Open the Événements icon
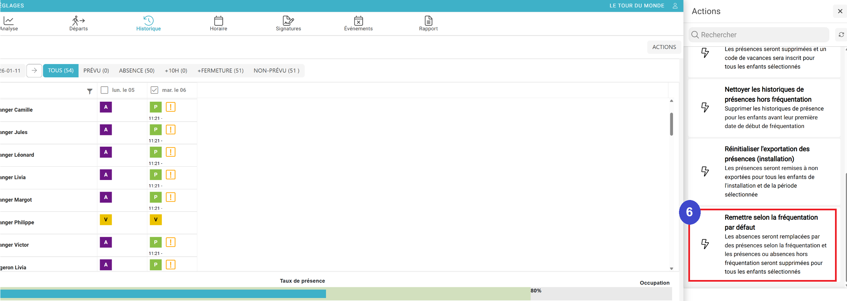 point(358,21)
